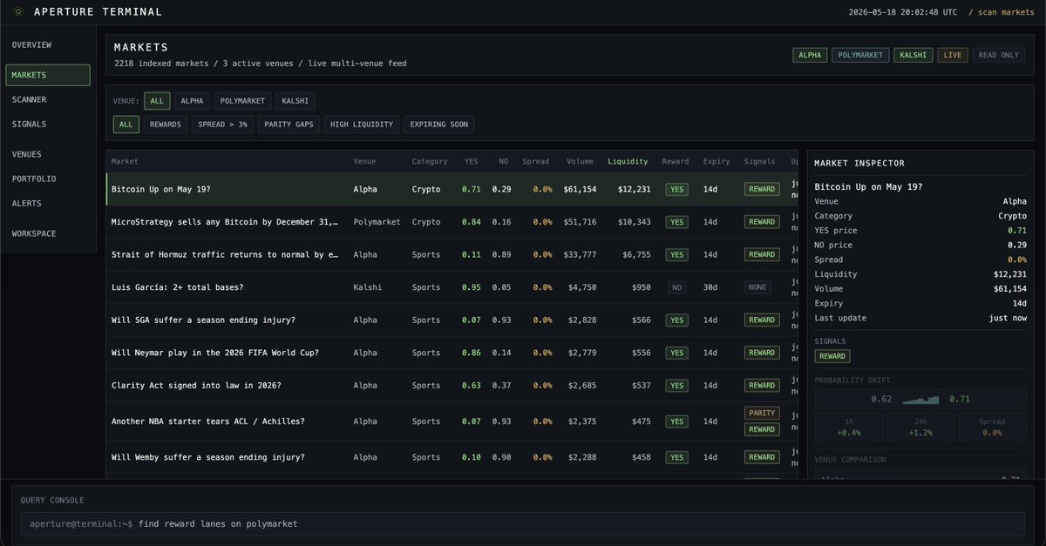Click the NO reward badge for Luis García
Image resolution: width=1046 pixels, height=546 pixels.
point(676,287)
